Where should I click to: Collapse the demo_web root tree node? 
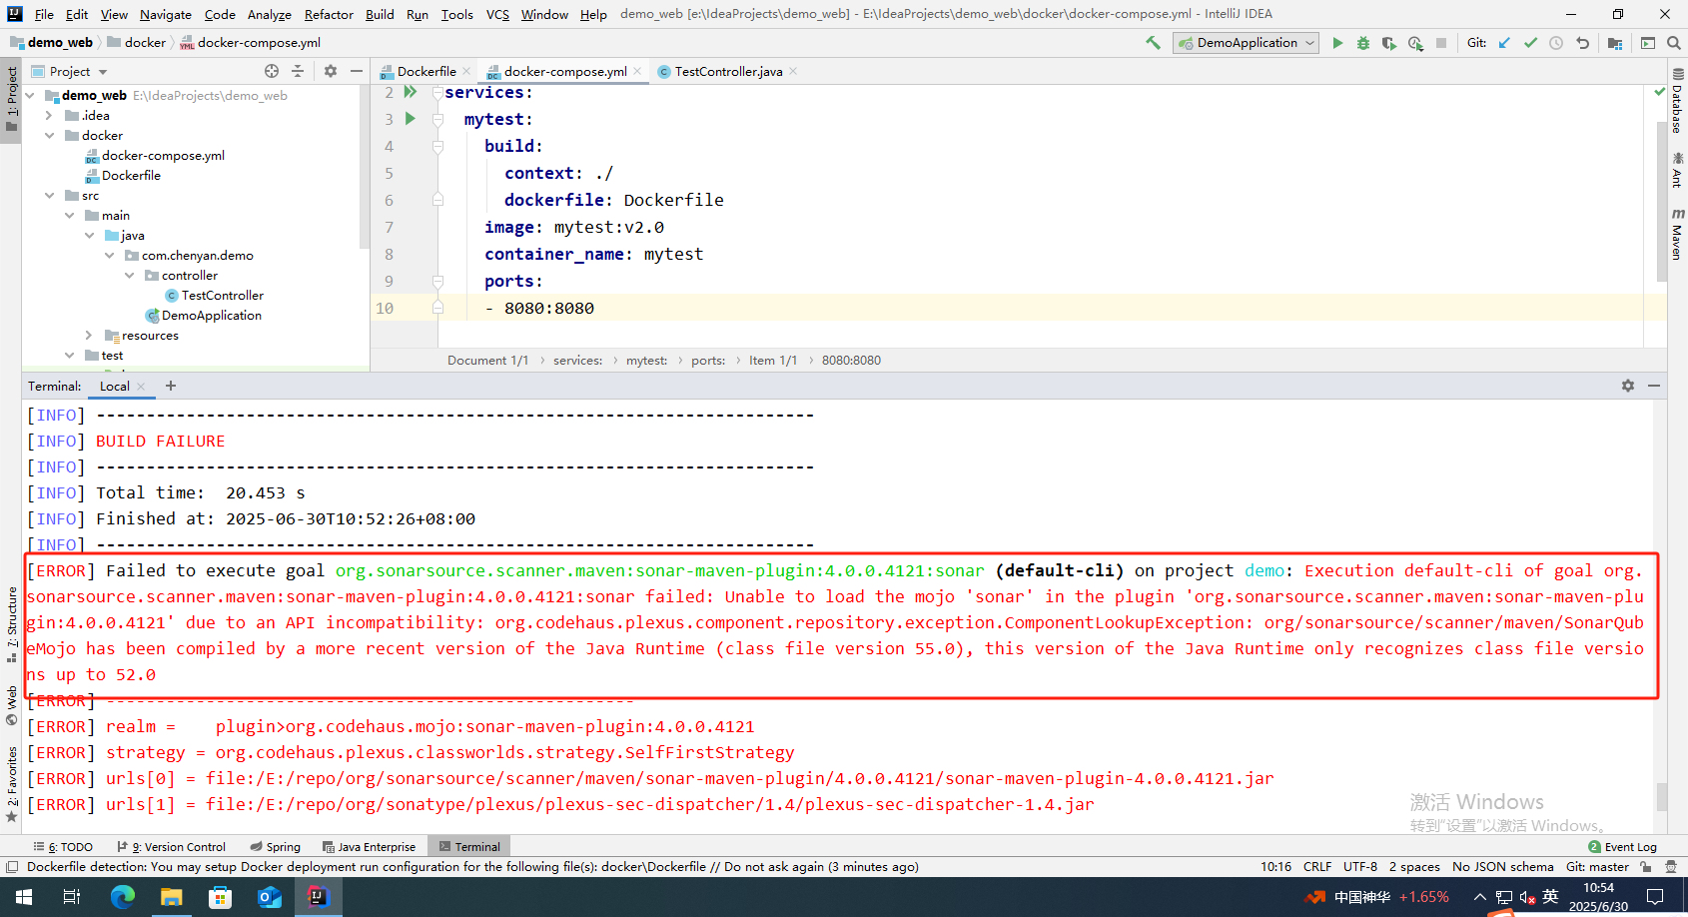pos(30,96)
